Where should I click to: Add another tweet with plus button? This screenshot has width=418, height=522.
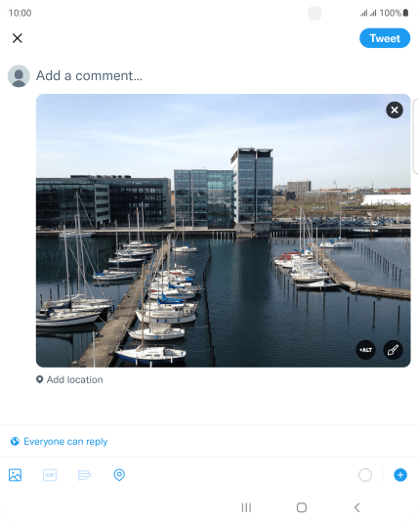(x=400, y=475)
